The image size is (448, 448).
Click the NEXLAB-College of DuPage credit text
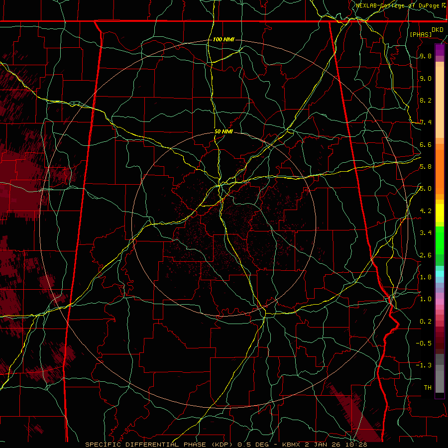click(398, 5)
